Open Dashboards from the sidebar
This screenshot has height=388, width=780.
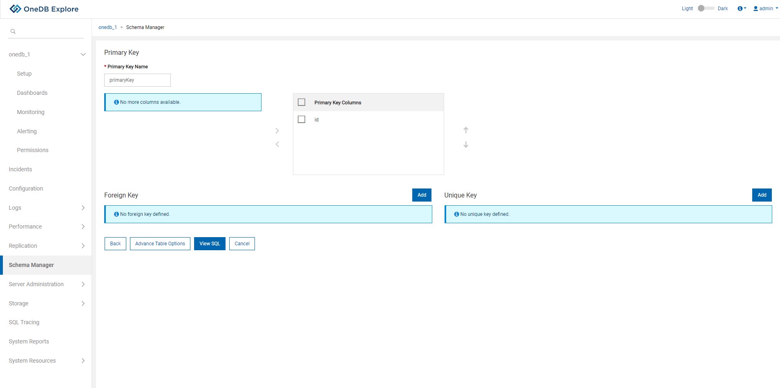pyautogui.click(x=32, y=93)
